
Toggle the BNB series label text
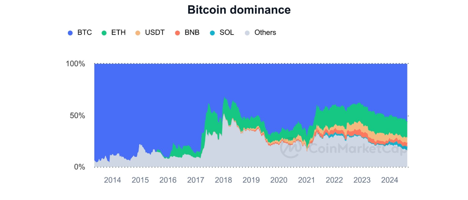[x=192, y=33]
